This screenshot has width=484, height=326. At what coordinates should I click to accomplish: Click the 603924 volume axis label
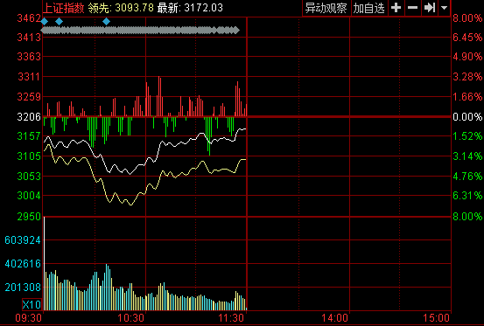(23, 240)
